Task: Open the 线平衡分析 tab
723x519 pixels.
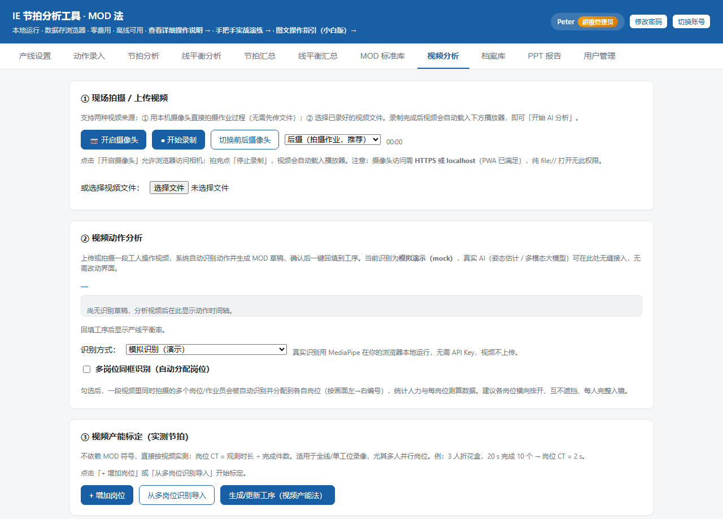Action: pyautogui.click(x=202, y=56)
